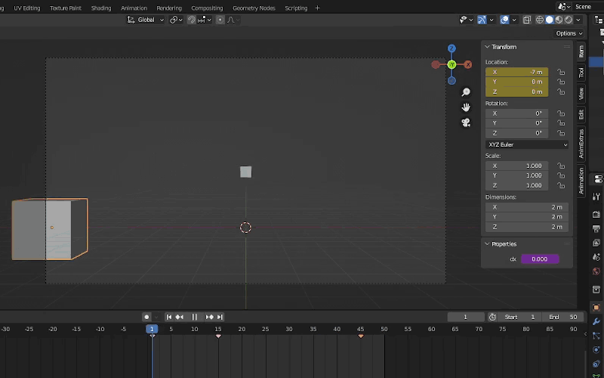
Task: Toggle camera view icon
Action: coord(466,122)
